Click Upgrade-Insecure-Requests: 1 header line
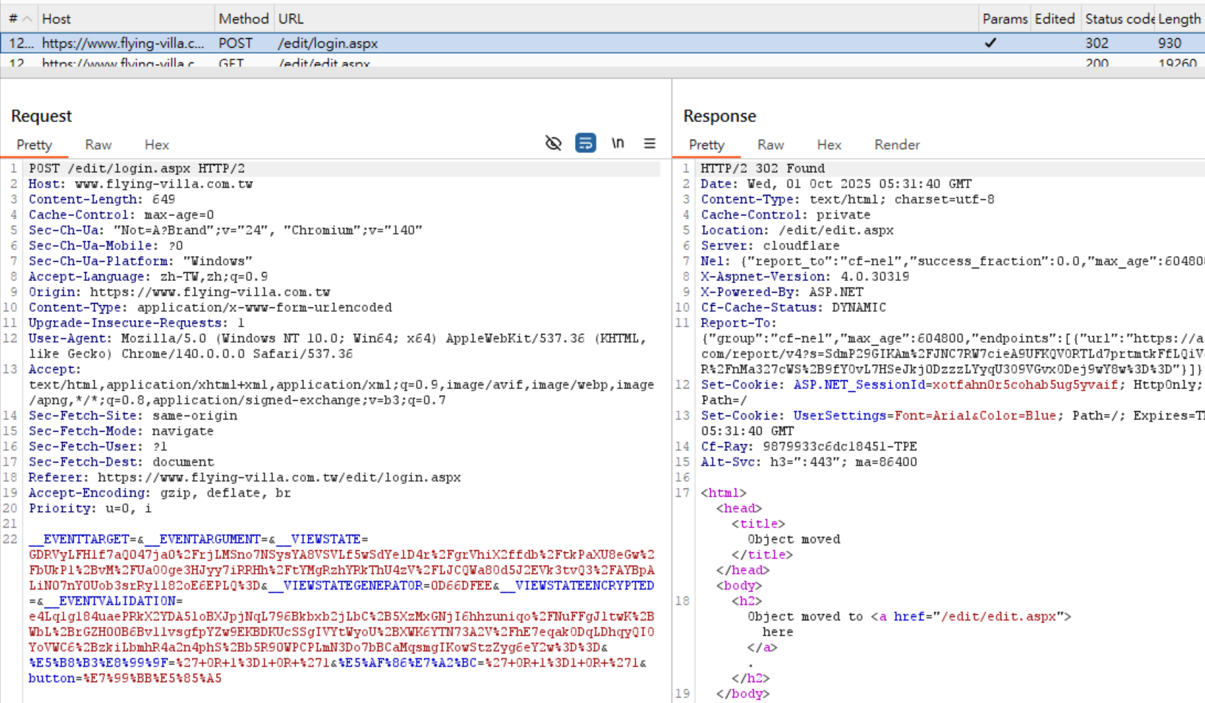Viewport: 1205px width, 703px height. tap(136, 323)
